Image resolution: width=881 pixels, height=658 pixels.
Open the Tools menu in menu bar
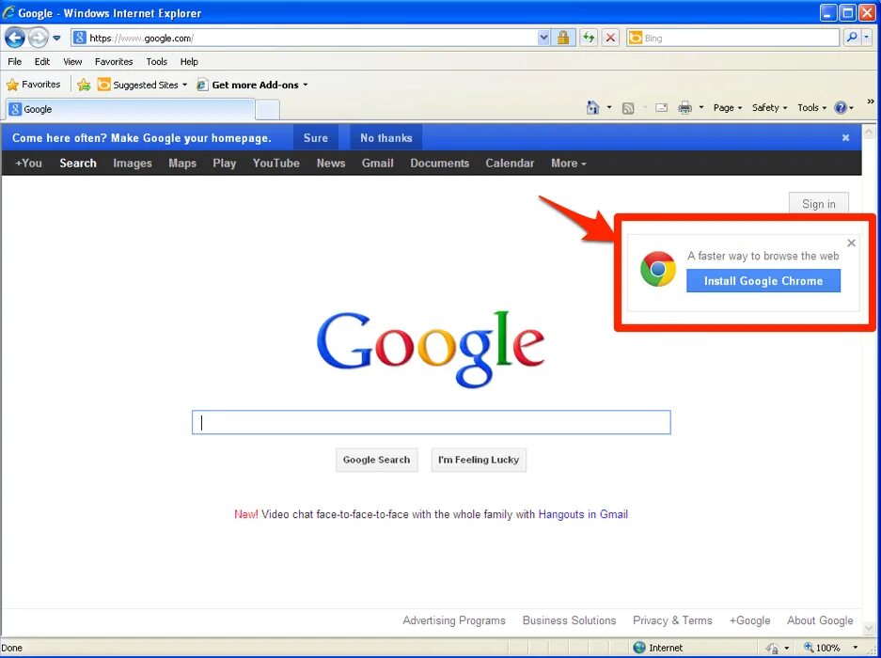pyautogui.click(x=157, y=61)
